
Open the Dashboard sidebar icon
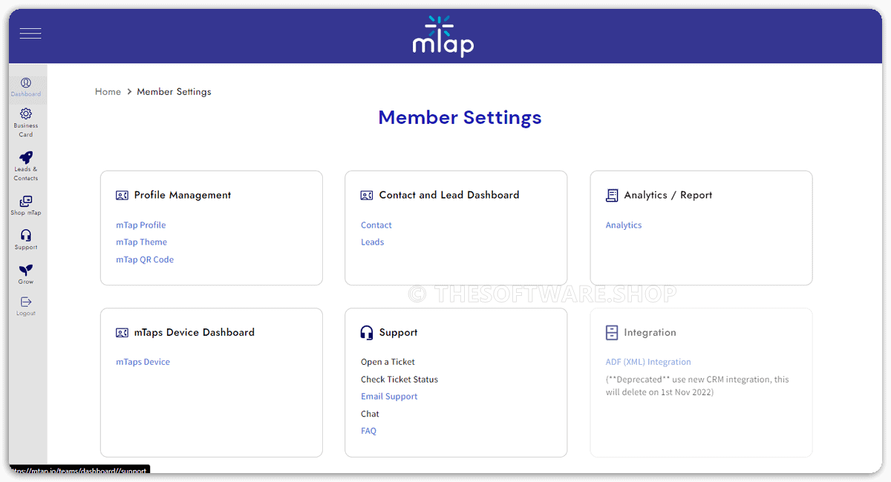26,83
